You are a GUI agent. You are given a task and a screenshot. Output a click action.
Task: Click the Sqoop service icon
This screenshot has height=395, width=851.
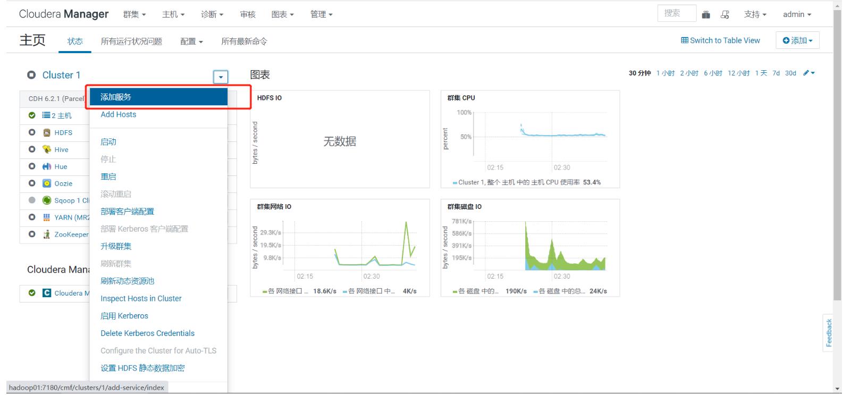[47, 200]
